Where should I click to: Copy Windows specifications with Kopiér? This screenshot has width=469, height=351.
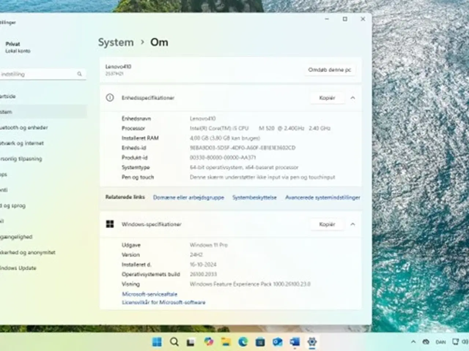coord(327,224)
